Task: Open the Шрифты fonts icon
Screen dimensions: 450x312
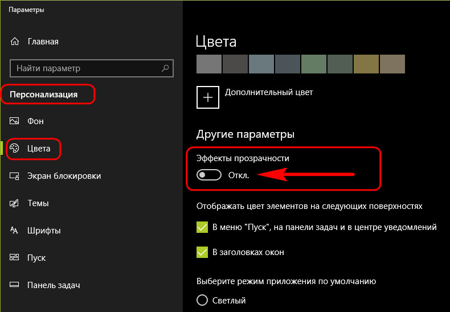Action: [14, 230]
